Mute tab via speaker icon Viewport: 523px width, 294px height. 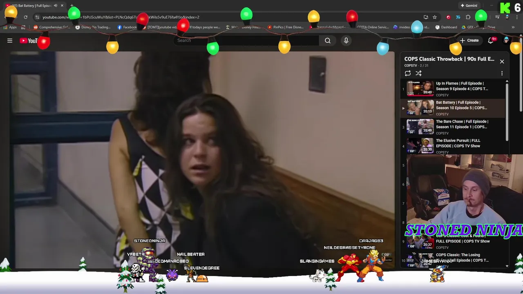coord(56,6)
